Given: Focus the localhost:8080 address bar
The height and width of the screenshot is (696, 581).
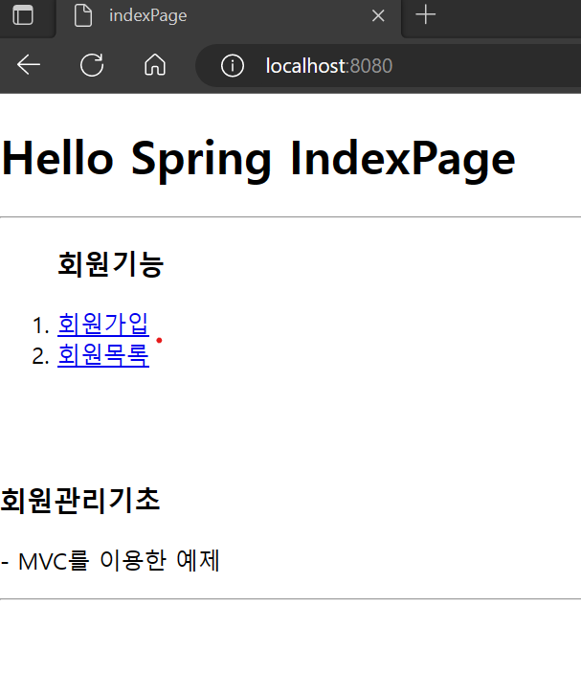Looking at the screenshot, I should 389,66.
